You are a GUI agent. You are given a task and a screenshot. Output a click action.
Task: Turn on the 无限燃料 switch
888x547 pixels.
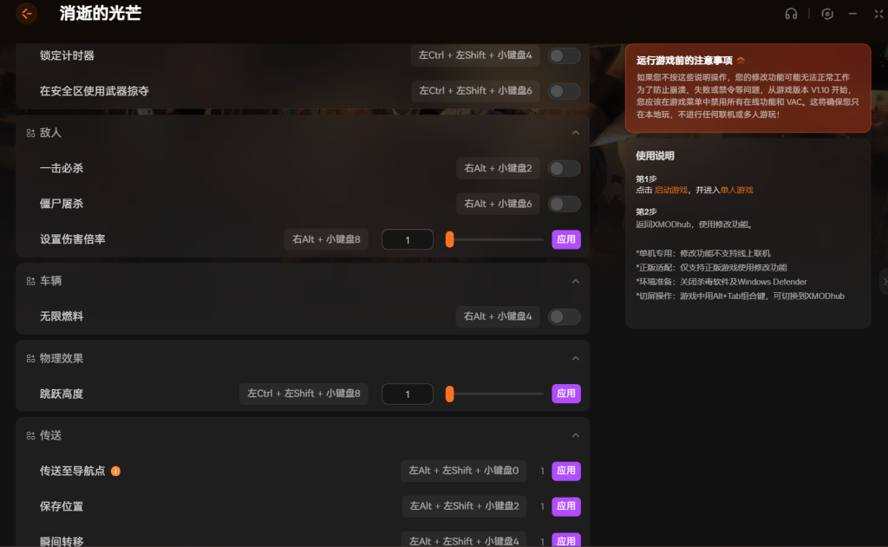tap(565, 316)
